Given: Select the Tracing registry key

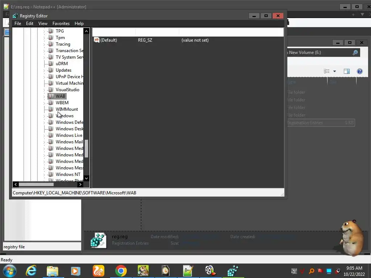Looking at the screenshot, I should (63, 44).
